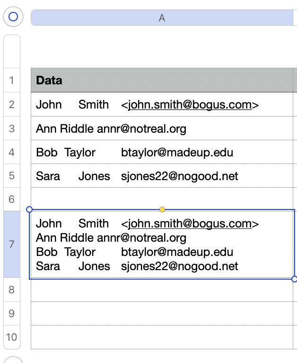
Task: Click the empty cell in row 6
Action: pos(161,200)
